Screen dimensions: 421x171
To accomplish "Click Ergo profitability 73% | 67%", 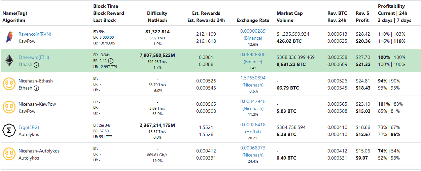I will click(389, 127).
